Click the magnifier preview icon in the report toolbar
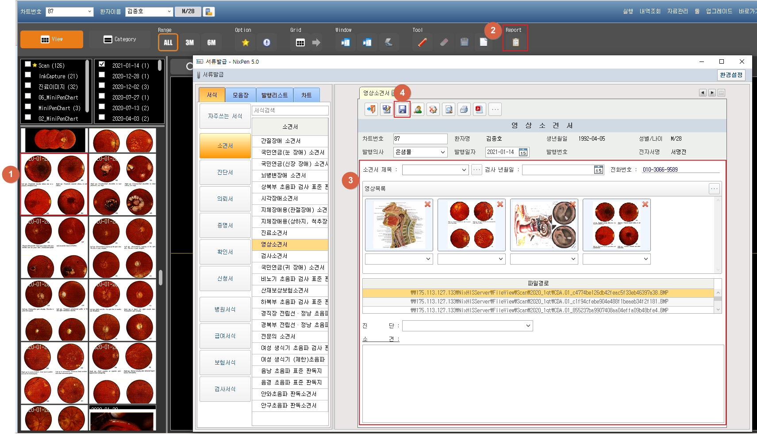This screenshot has width=757, height=434. (x=449, y=109)
